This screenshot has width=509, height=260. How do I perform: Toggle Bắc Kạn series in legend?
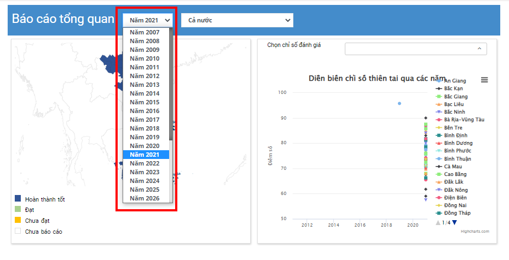point(455,88)
